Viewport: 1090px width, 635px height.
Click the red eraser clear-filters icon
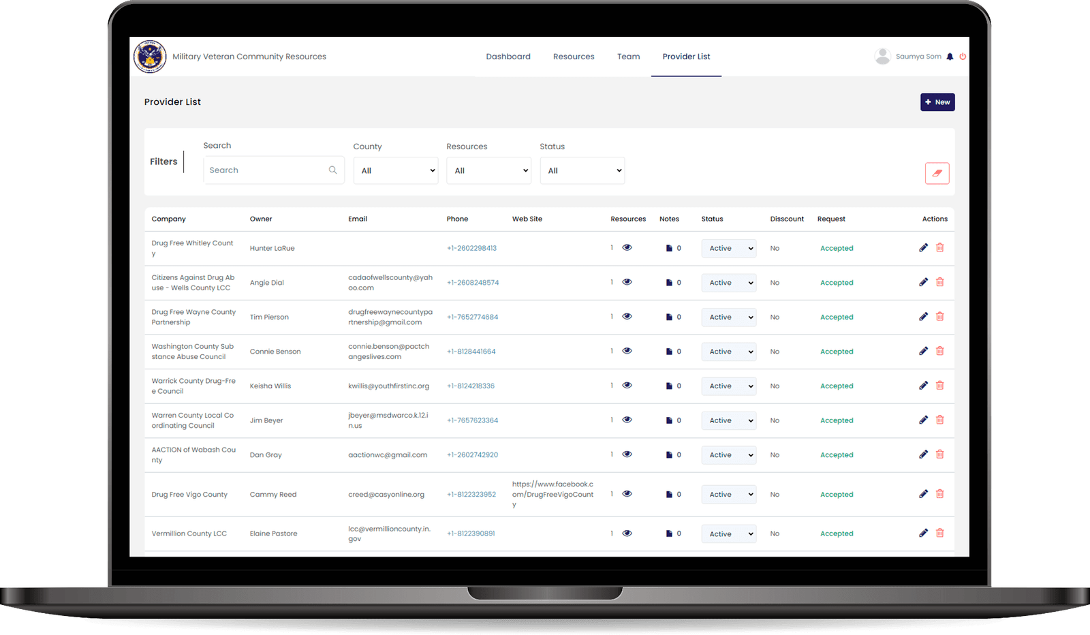coord(937,173)
